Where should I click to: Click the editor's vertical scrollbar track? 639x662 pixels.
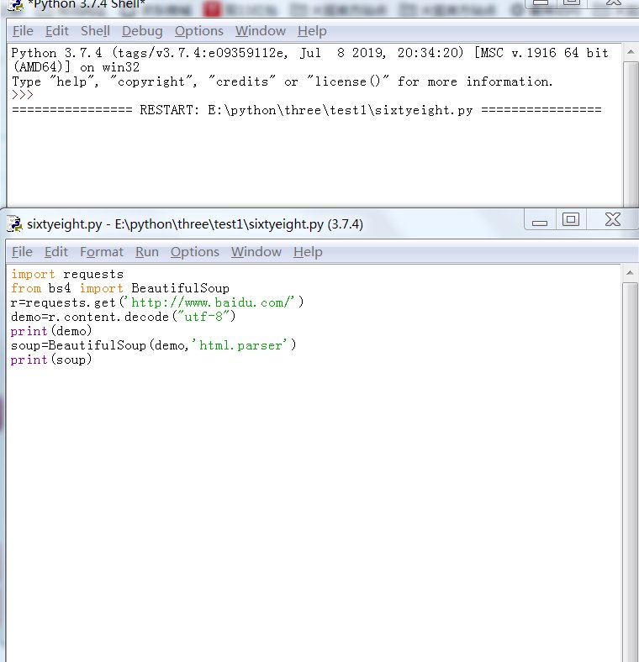631,462
